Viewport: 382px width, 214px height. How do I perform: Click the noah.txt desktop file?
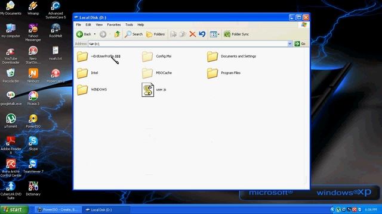[x=56, y=53]
